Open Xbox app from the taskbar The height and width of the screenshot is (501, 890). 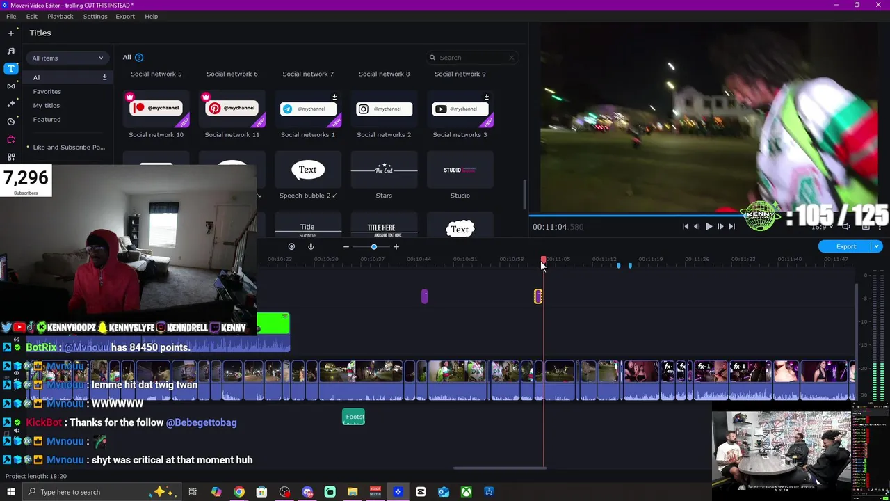(x=466, y=492)
